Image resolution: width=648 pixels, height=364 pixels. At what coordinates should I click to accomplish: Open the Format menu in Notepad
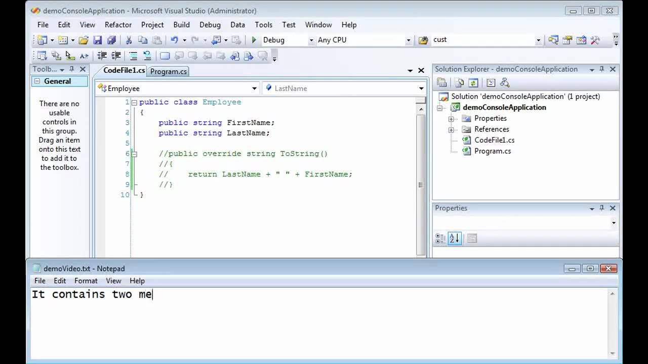point(86,281)
